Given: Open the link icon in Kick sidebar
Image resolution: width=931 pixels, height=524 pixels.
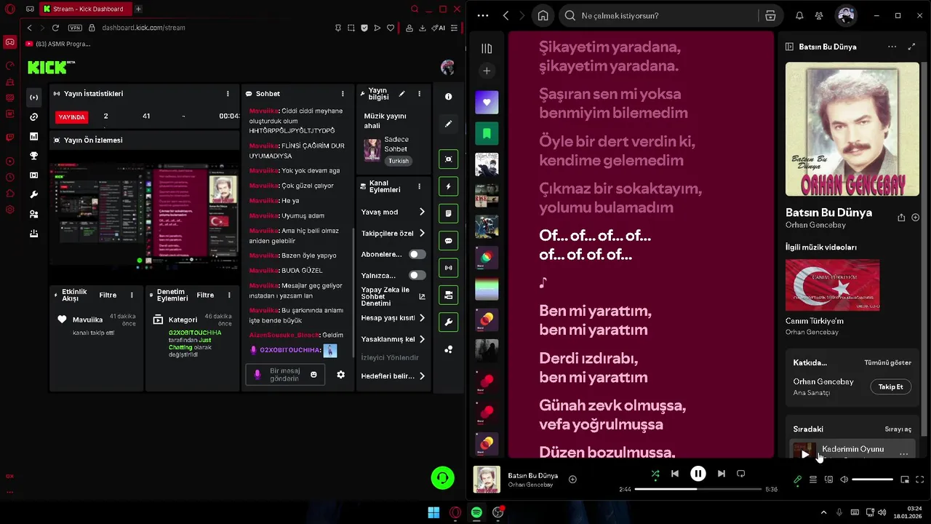Looking at the screenshot, I should click(x=33, y=117).
